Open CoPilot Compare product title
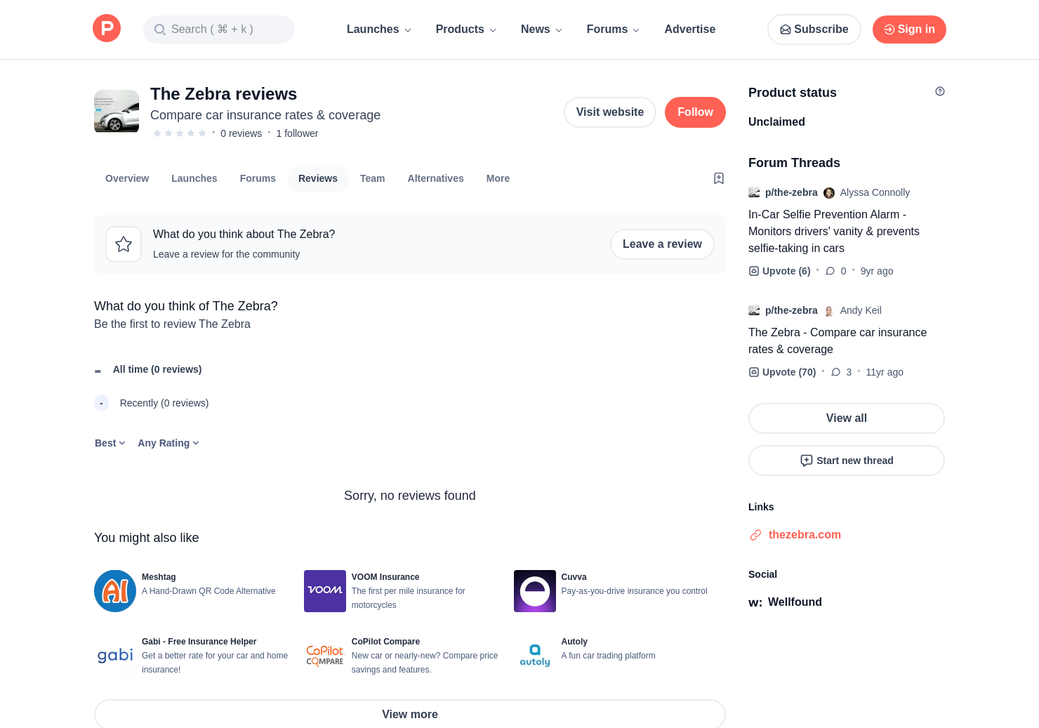Viewport: 1039px width, 728px height. coord(385,642)
